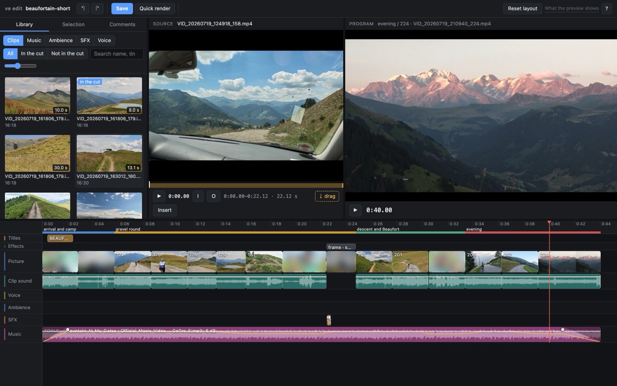Click the Clip sound track label
Viewport: 617px width, 386px height.
[20, 281]
